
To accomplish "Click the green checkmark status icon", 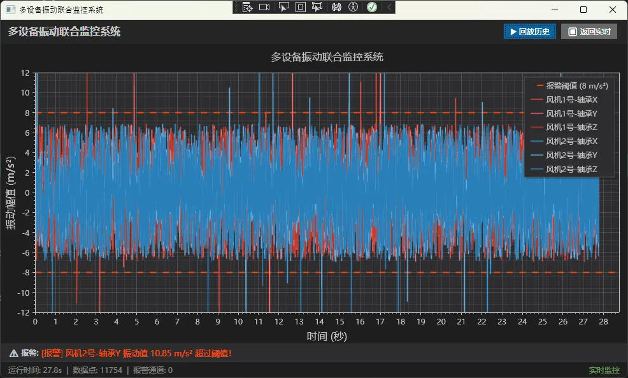I will pos(372,7).
